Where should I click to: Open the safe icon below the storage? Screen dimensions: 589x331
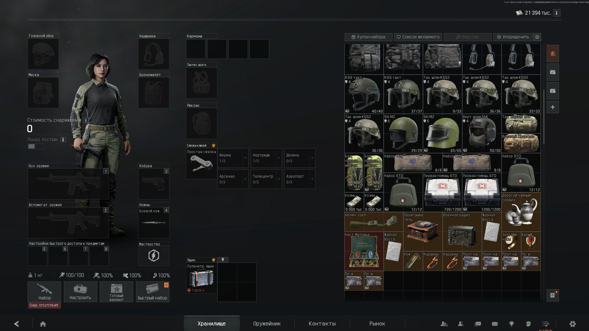click(x=553, y=295)
